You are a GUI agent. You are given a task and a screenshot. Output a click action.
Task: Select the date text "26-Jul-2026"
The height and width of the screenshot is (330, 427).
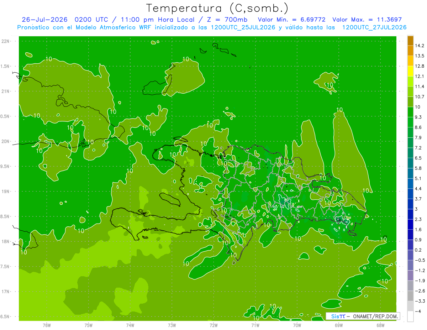pyautogui.click(x=45, y=19)
